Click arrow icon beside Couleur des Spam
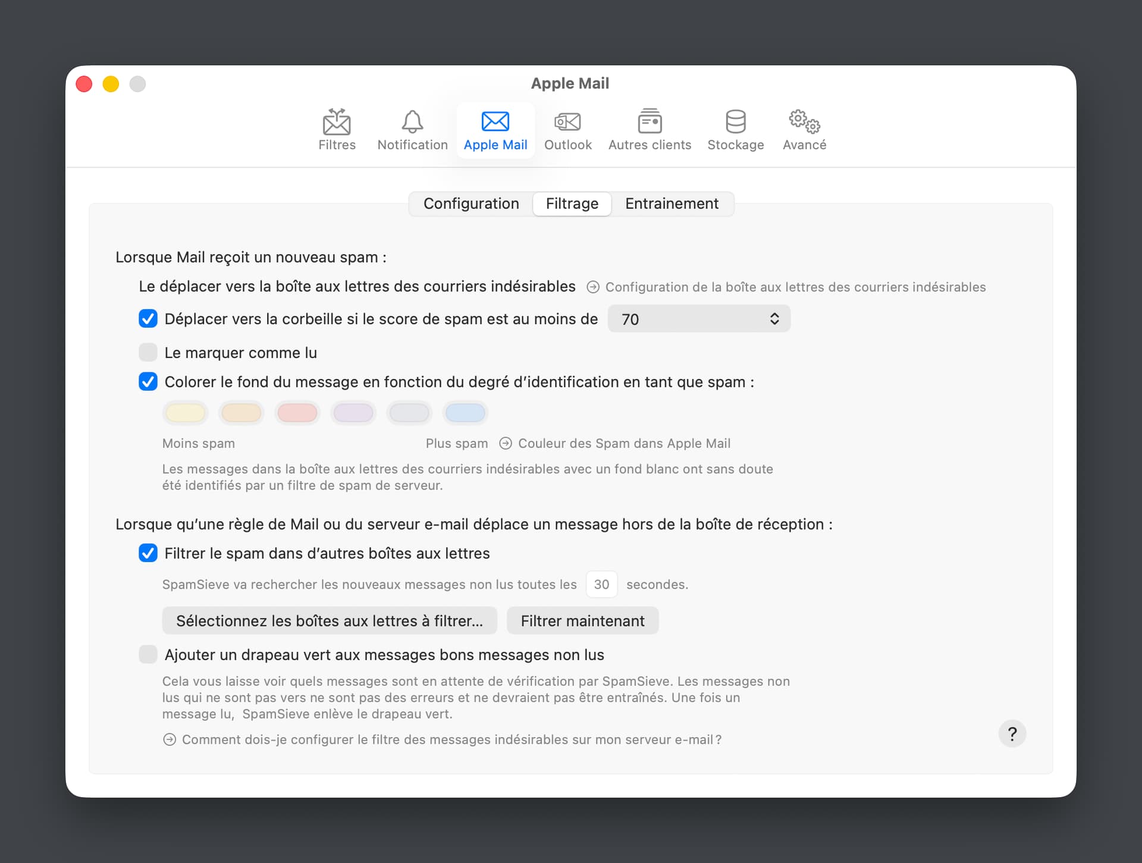 coord(506,444)
